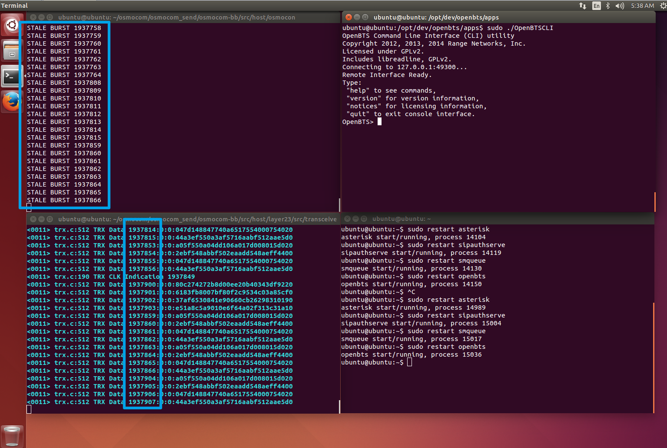
Task: Open the Trash in the launcher
Action: click(12, 436)
